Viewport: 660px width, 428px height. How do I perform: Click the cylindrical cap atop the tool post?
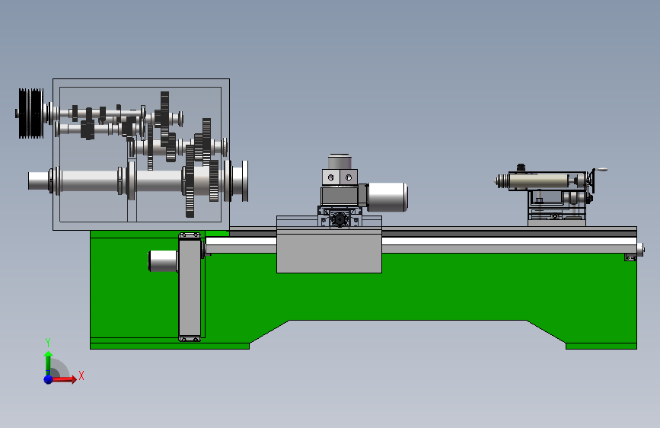click(x=340, y=161)
